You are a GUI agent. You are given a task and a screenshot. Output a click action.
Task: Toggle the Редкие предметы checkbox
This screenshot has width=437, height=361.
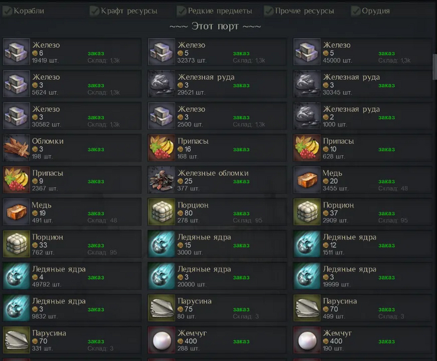[x=182, y=11]
